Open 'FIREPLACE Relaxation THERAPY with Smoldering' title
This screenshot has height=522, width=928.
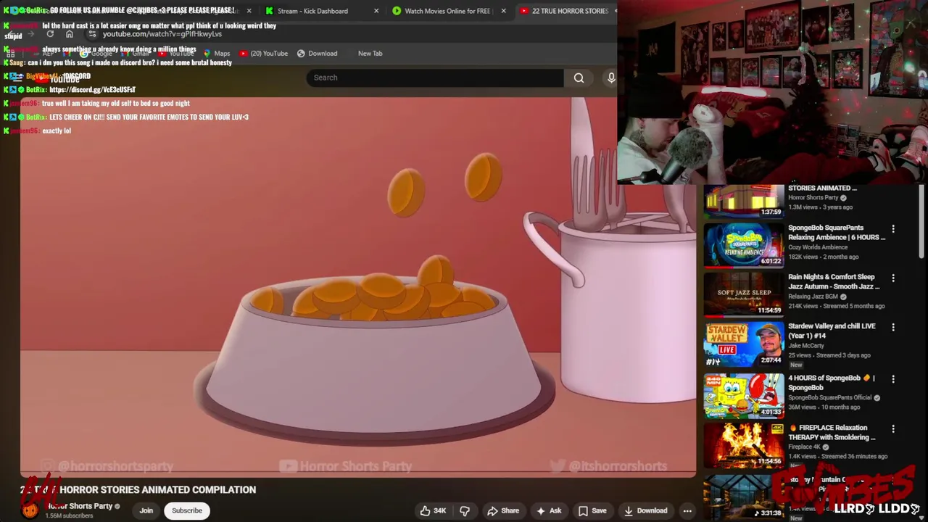832,432
